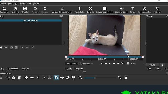This screenshot has width=168, height=94.
Task: Copy filters icon in filters panel
Action: tap(12, 48)
